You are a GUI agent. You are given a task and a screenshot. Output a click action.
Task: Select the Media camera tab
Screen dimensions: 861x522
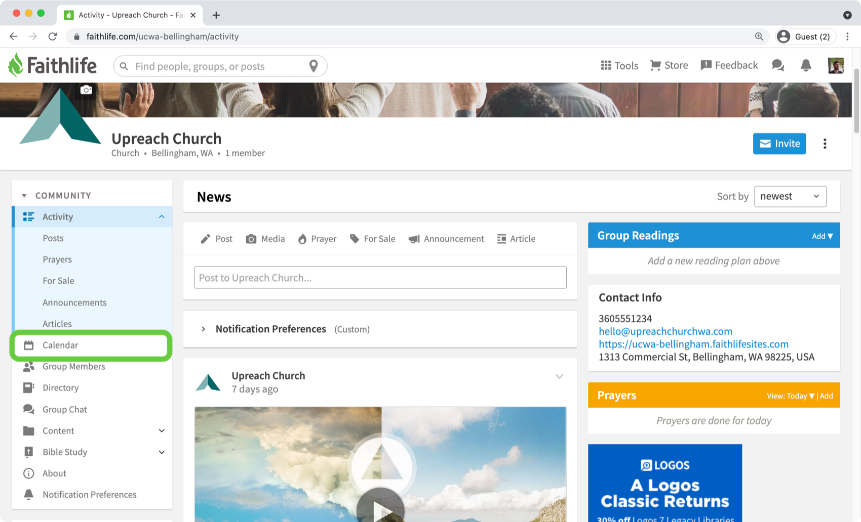[x=265, y=239]
